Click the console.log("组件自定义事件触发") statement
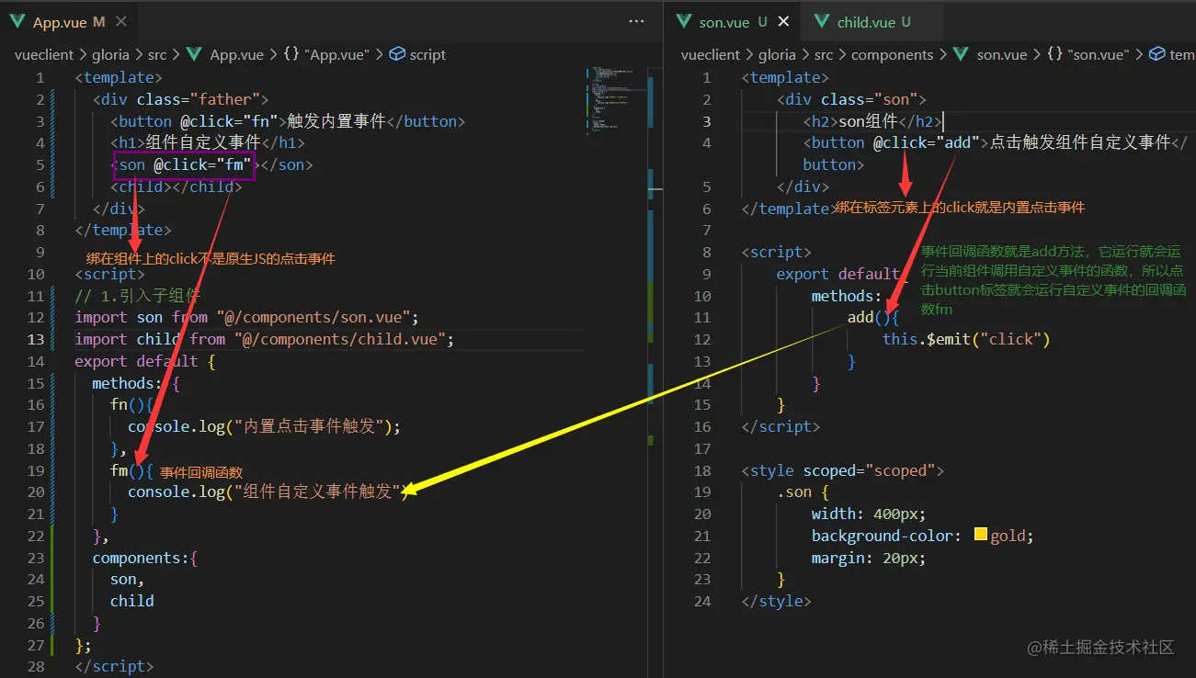Screen dimensions: 1196x678 click(268, 492)
